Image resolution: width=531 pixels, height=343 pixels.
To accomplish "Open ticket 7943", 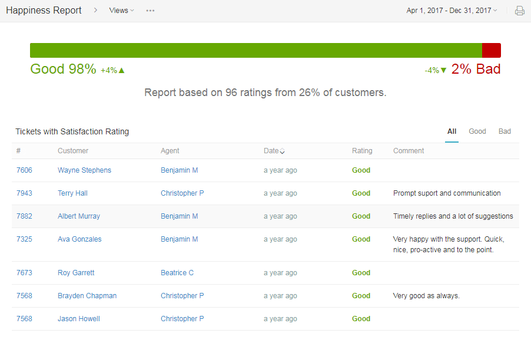I will tap(24, 193).
